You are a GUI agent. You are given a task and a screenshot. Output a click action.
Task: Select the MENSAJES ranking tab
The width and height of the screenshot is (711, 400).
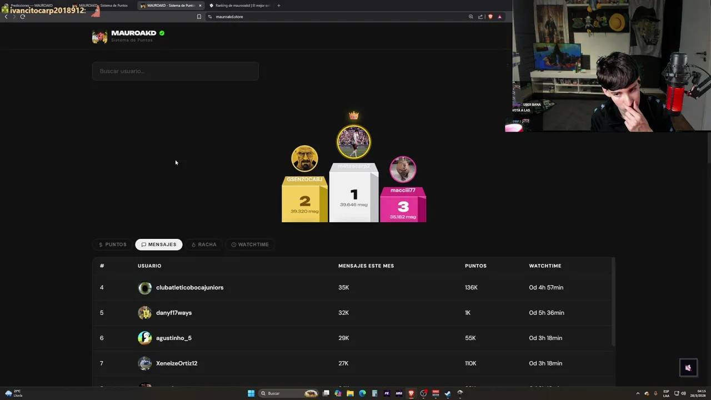(159, 244)
